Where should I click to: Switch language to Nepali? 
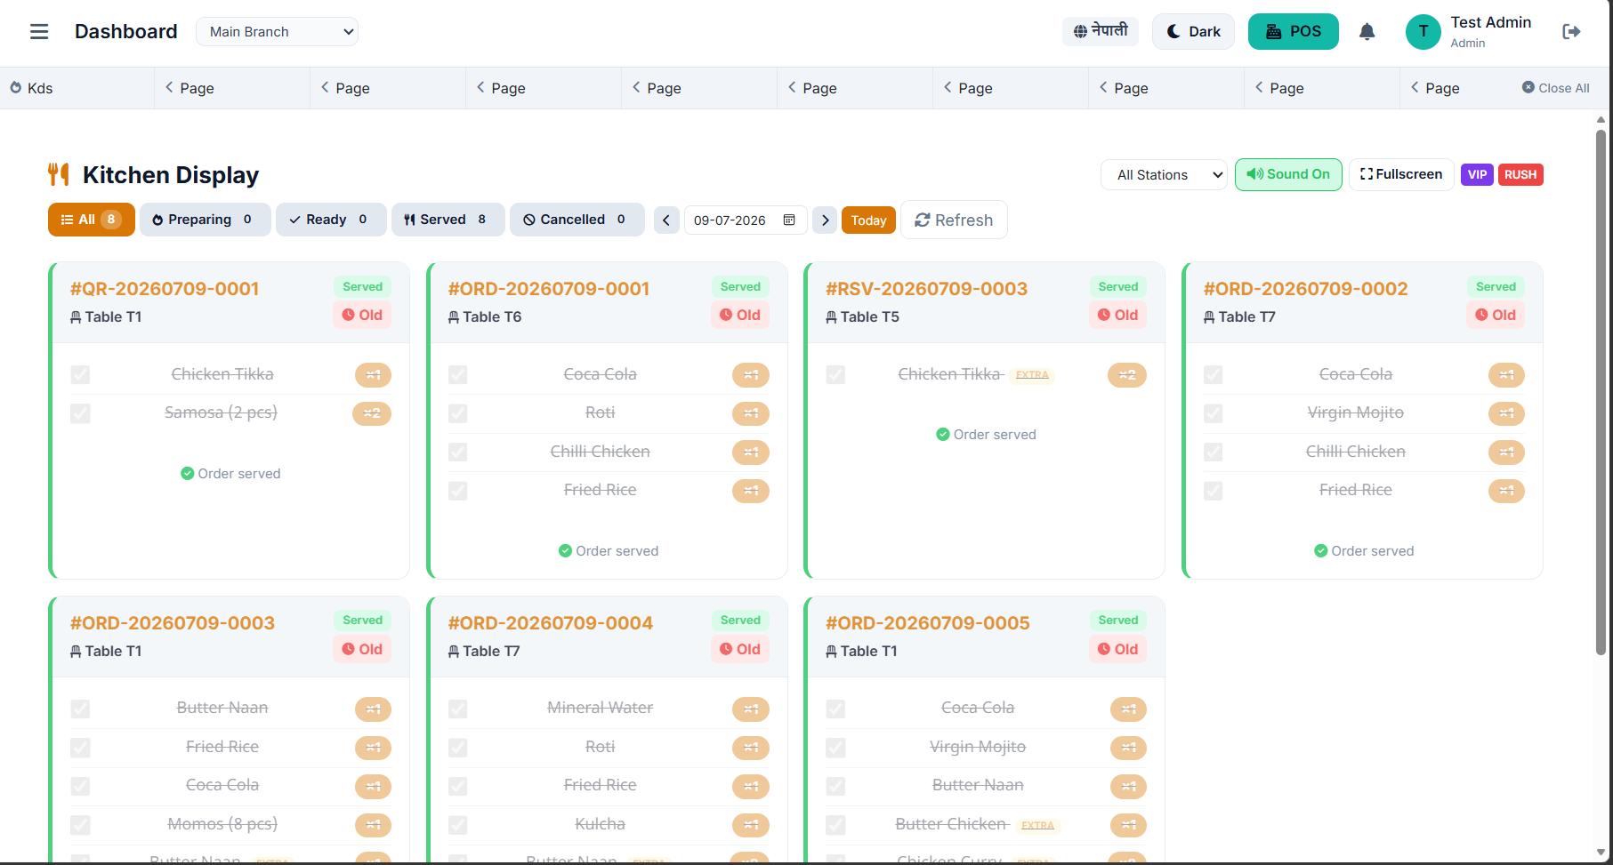(x=1101, y=31)
